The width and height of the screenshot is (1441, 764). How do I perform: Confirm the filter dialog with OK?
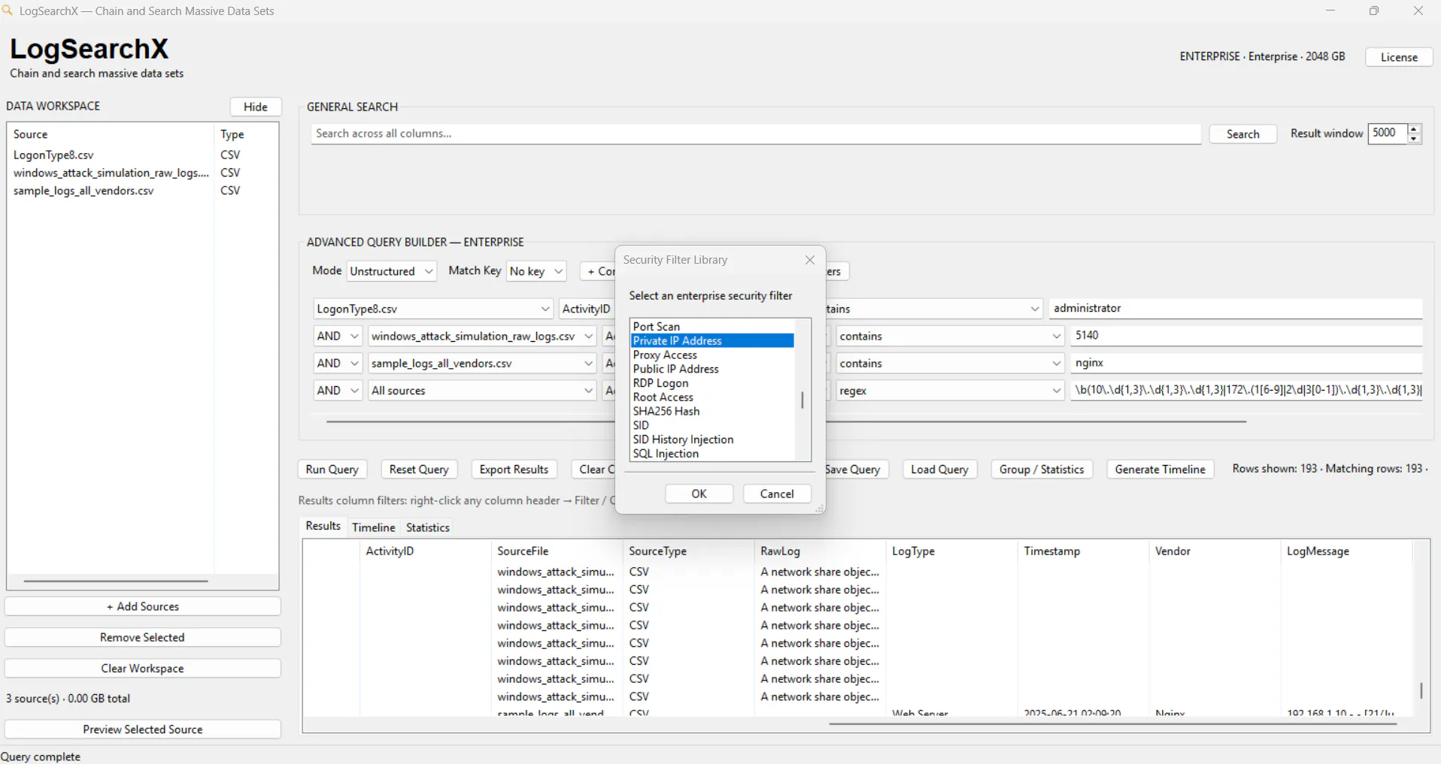tap(699, 494)
